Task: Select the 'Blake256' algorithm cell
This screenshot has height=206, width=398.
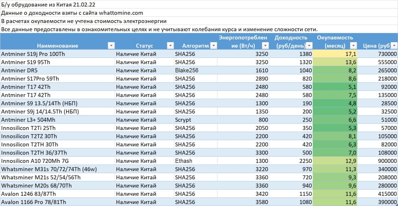Action: tap(196, 70)
